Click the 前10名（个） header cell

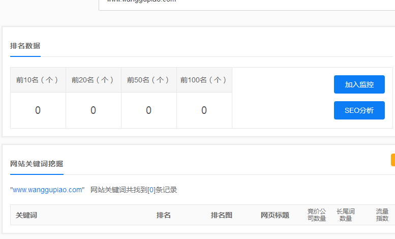(38, 80)
